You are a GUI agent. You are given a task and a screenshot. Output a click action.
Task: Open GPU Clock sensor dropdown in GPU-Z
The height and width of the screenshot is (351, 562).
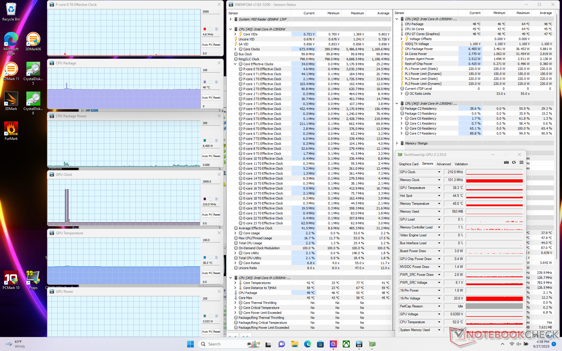pos(439,172)
